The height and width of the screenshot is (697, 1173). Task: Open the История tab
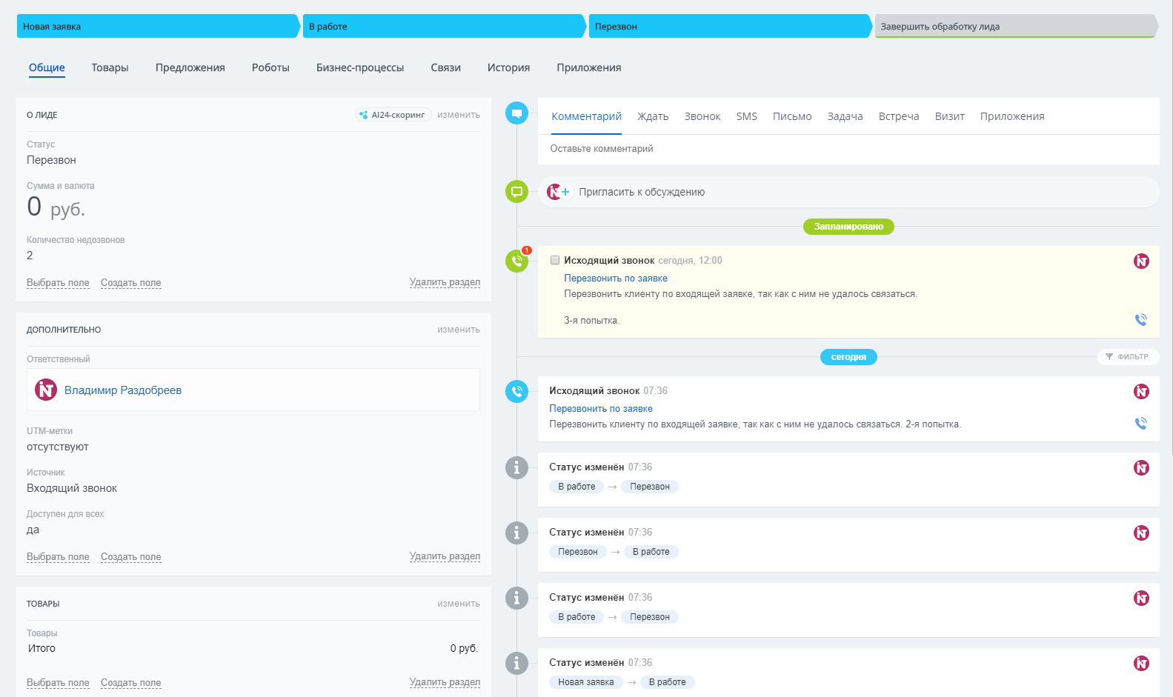click(508, 67)
